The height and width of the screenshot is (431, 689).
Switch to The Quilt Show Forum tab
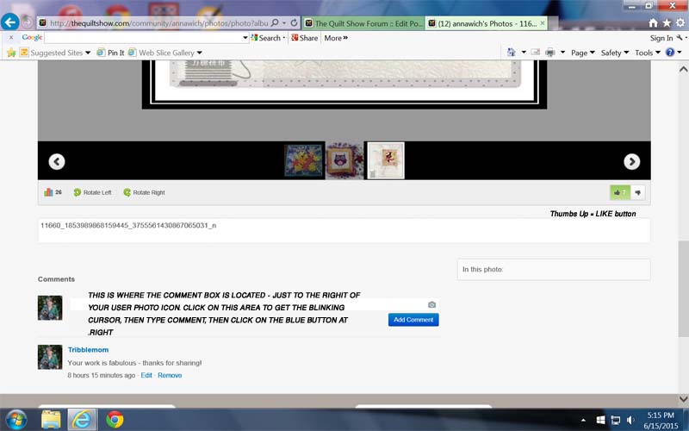tap(363, 23)
